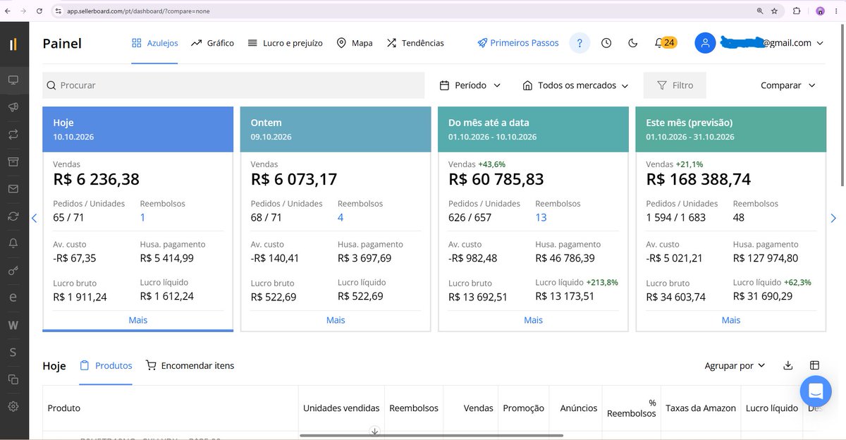The height and width of the screenshot is (440, 846).
Task: Open the key sidebar icon
Action: point(13,271)
